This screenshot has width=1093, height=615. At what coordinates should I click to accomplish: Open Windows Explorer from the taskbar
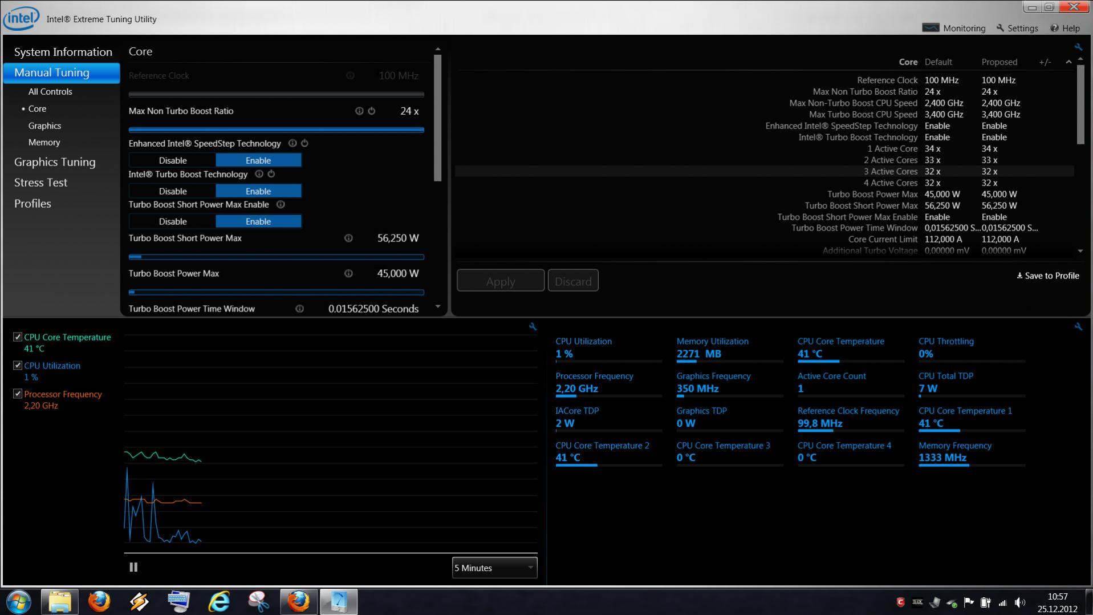pos(59,602)
